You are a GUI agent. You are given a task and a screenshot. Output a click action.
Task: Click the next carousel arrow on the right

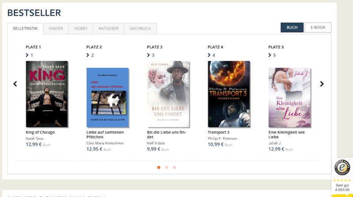[x=322, y=84]
